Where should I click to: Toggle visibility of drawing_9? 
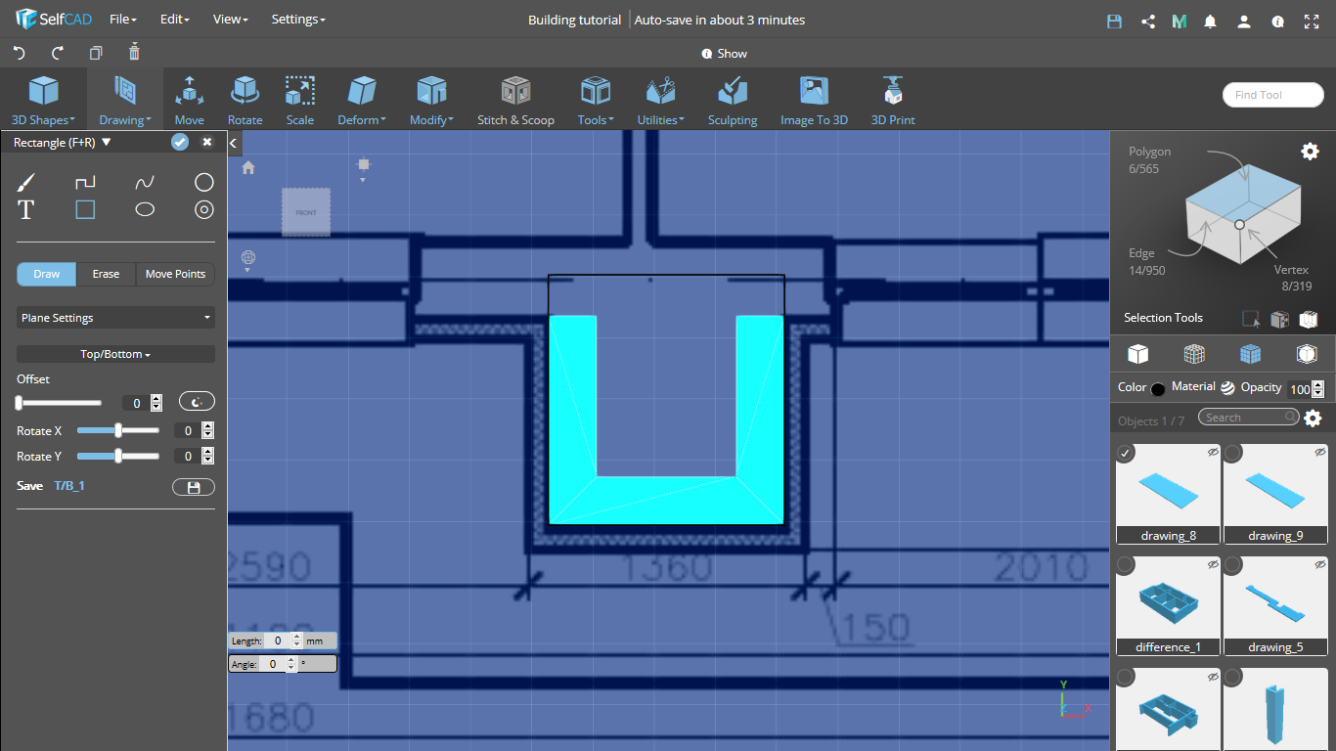pos(1320,452)
